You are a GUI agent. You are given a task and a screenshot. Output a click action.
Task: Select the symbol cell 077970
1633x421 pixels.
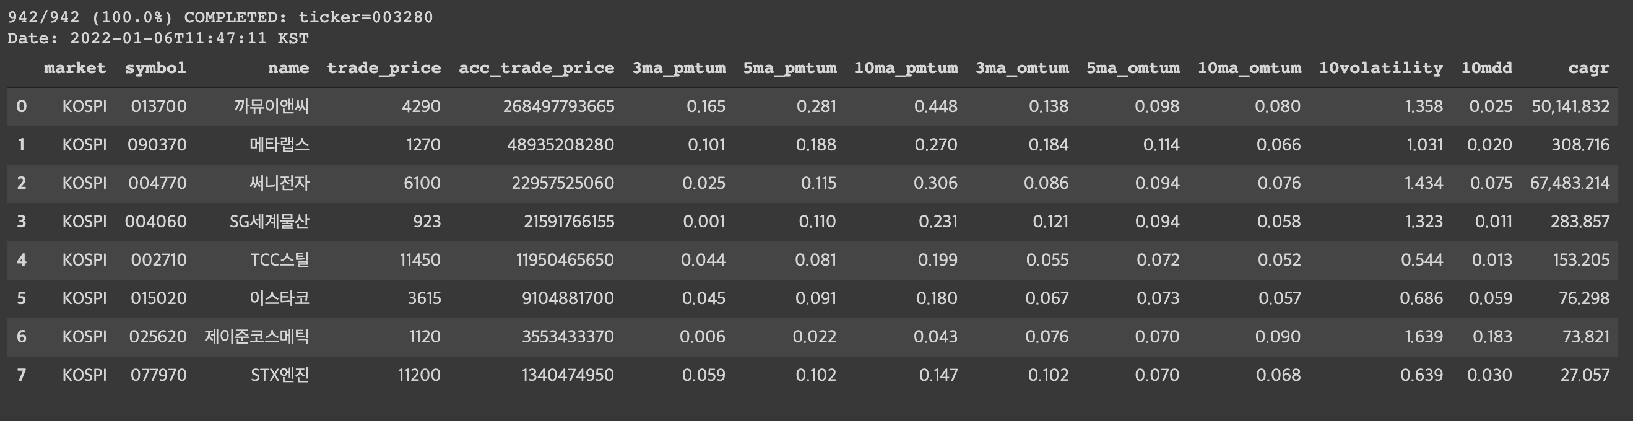(x=158, y=375)
